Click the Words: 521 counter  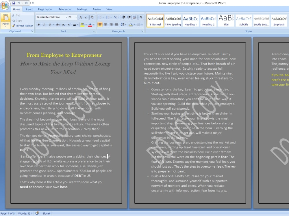tap(25, 213)
